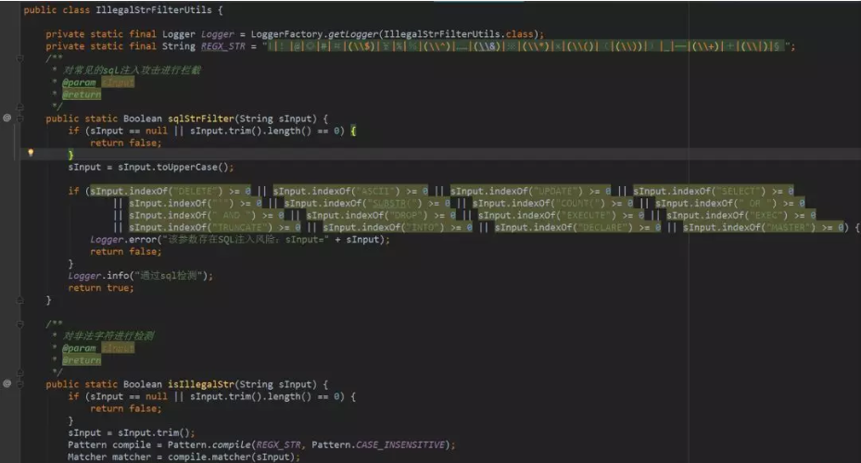This screenshot has height=463, width=861.
Task: Click the "DECLARE" string literal
Action: [x=603, y=227]
